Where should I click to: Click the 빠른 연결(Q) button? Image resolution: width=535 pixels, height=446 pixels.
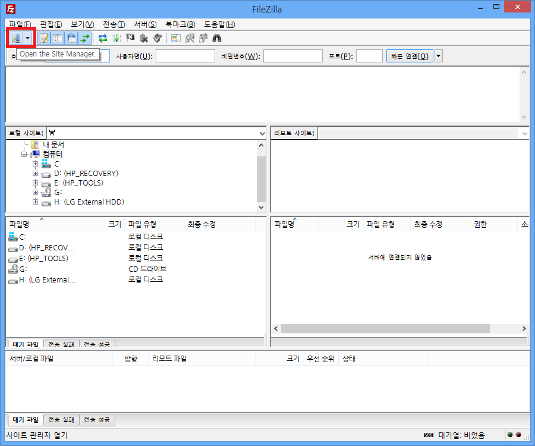409,56
